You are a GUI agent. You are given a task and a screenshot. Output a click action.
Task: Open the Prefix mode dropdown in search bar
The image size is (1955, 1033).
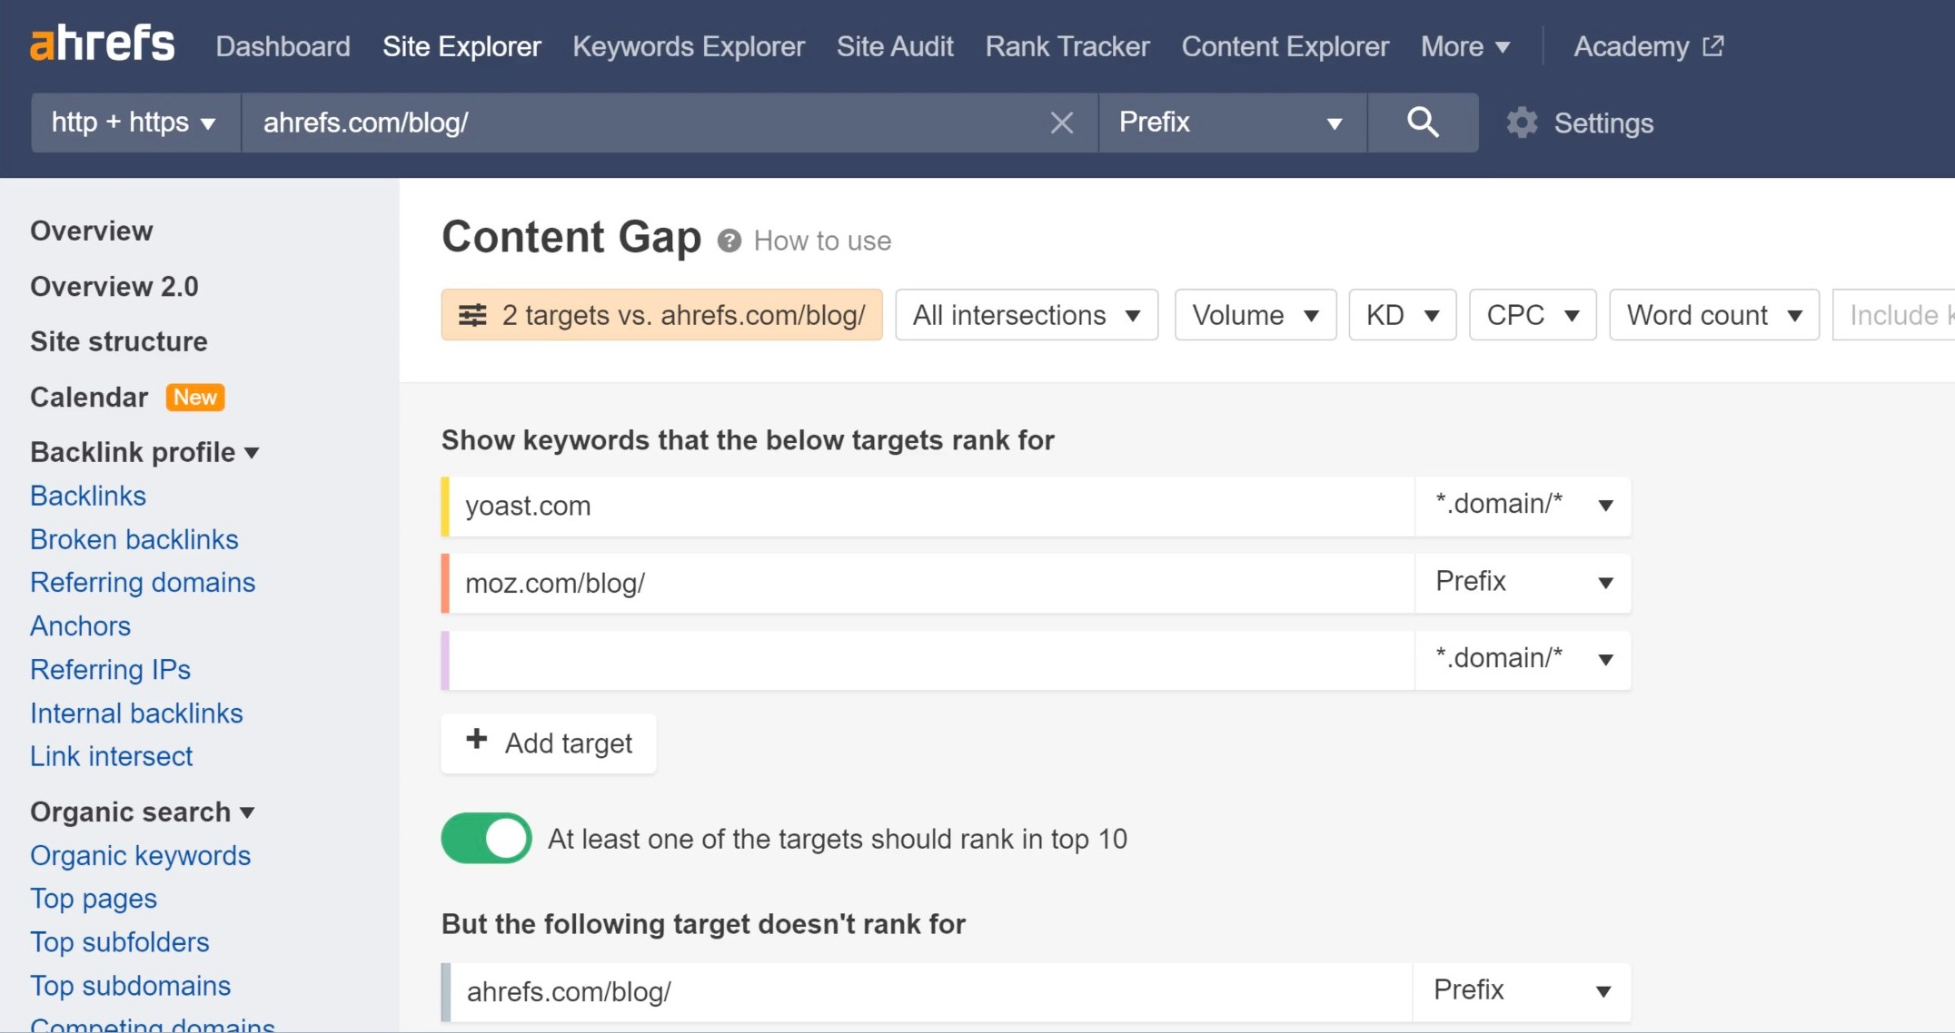click(x=1232, y=123)
